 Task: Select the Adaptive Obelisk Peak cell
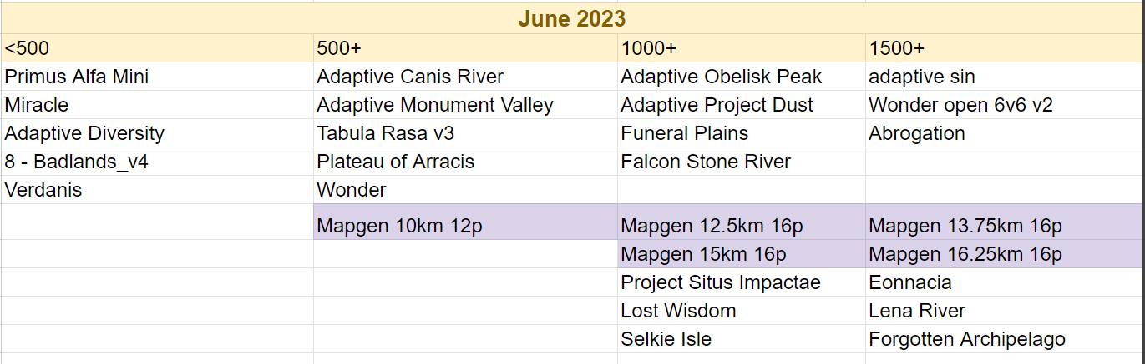pyautogui.click(x=742, y=77)
